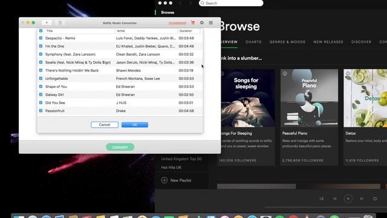This screenshot has height=218, width=387.
Task: Open the Peaceful Piano playlist cover
Action: click(x=309, y=98)
